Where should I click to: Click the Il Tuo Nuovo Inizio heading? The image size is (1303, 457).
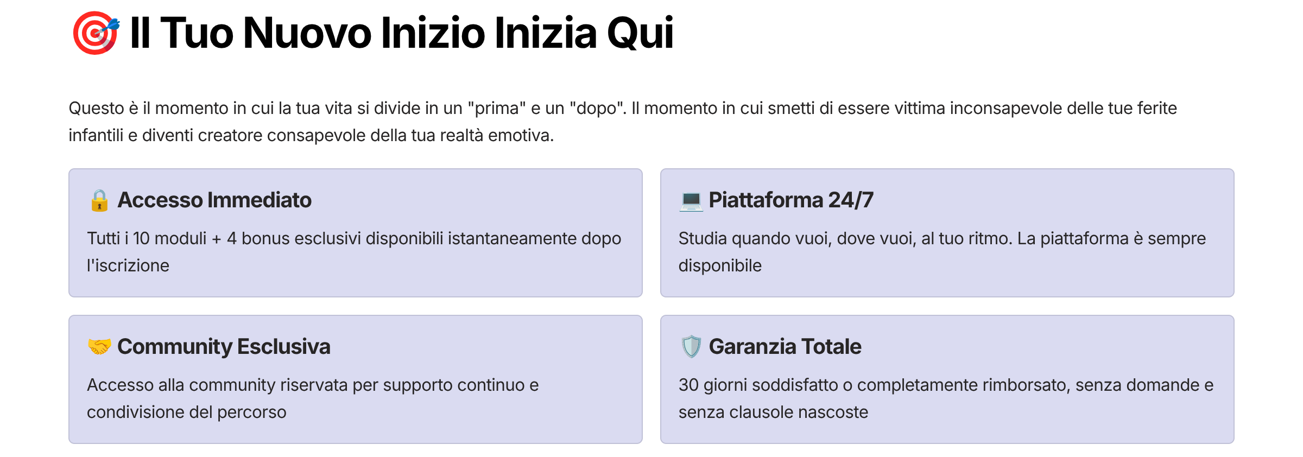coord(402,33)
